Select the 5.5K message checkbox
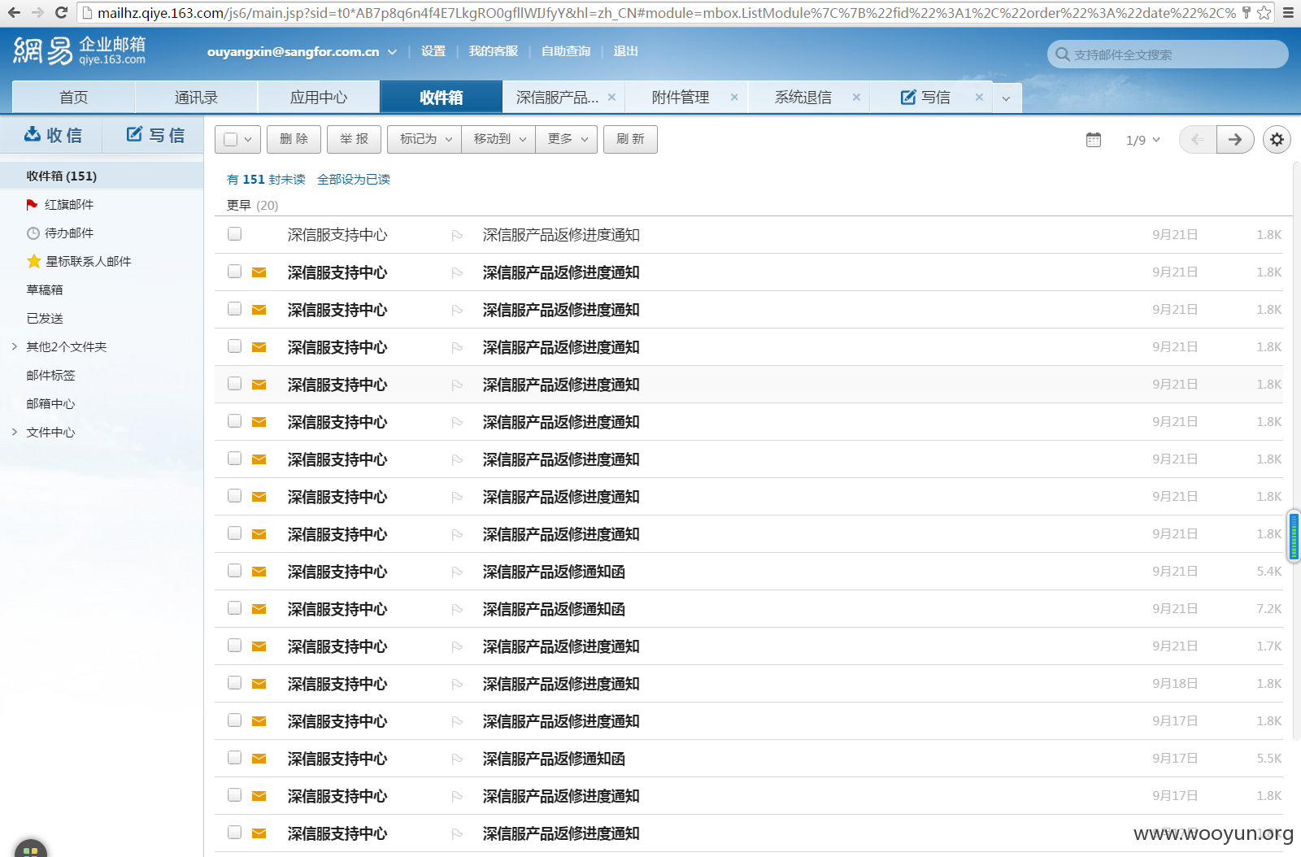The width and height of the screenshot is (1301, 857). (235, 758)
